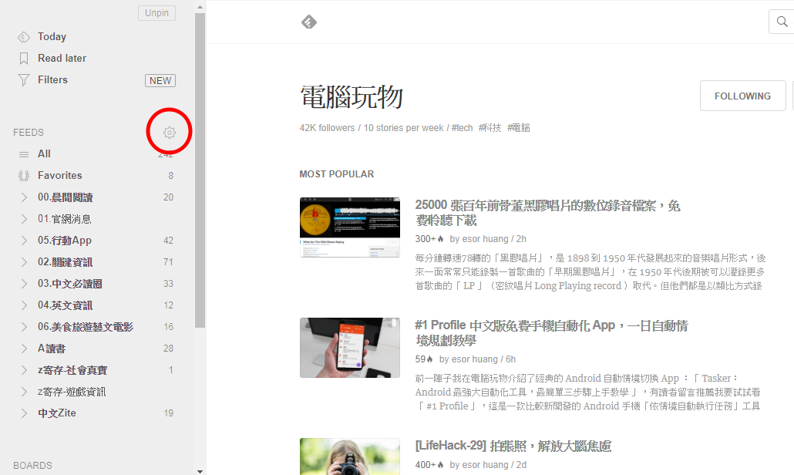Open the #1 Profile 中文版 article title
Screen dimensions: 794x475
(x=551, y=332)
